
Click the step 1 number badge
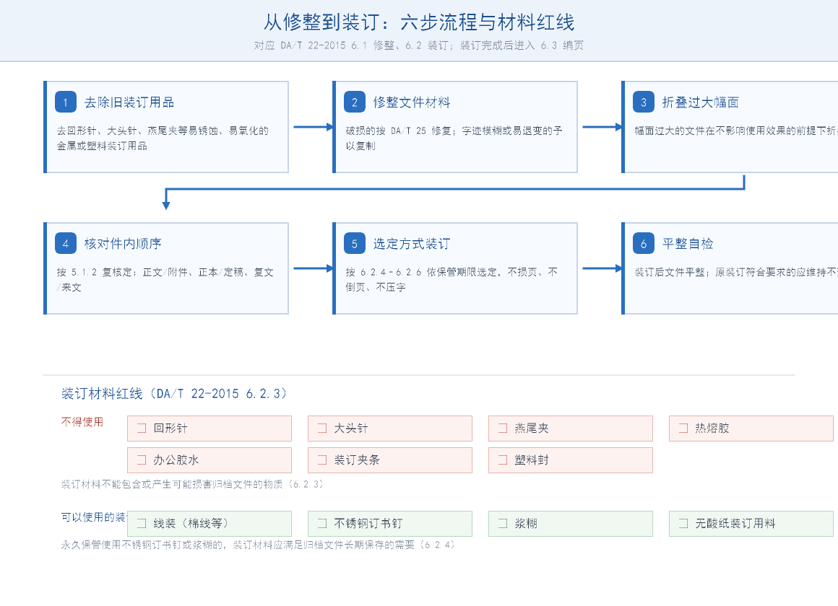[x=66, y=102]
